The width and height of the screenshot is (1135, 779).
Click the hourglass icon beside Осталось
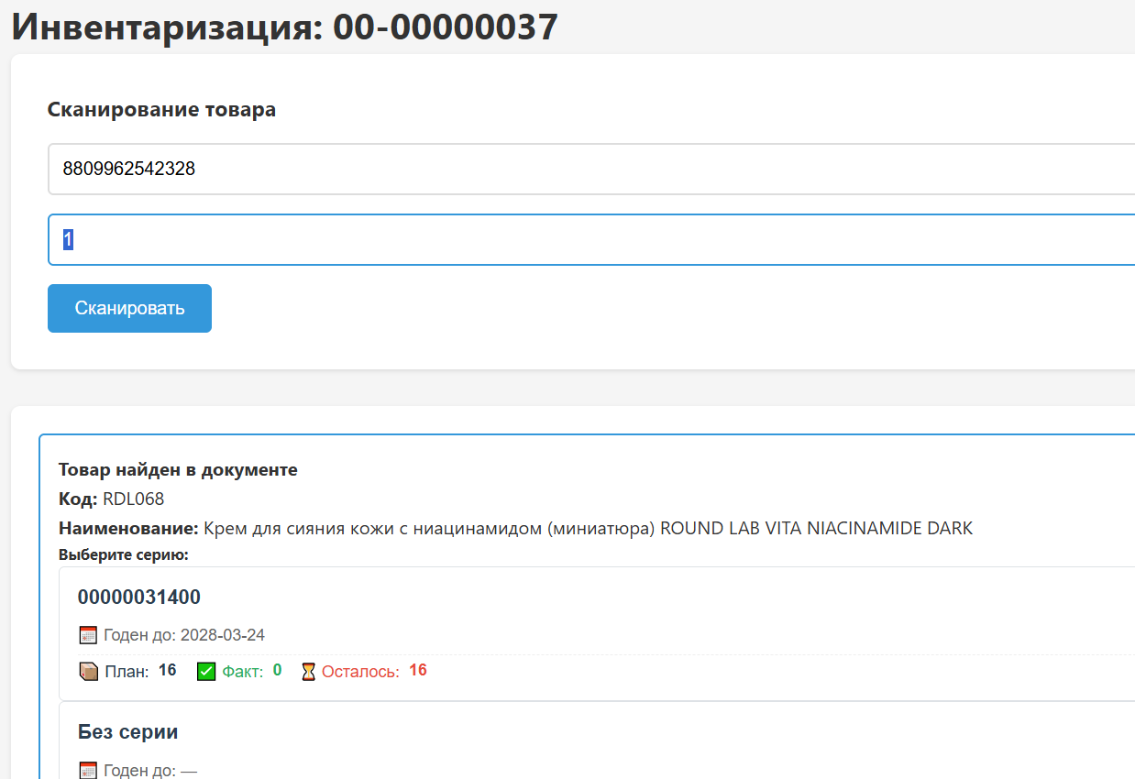(309, 672)
